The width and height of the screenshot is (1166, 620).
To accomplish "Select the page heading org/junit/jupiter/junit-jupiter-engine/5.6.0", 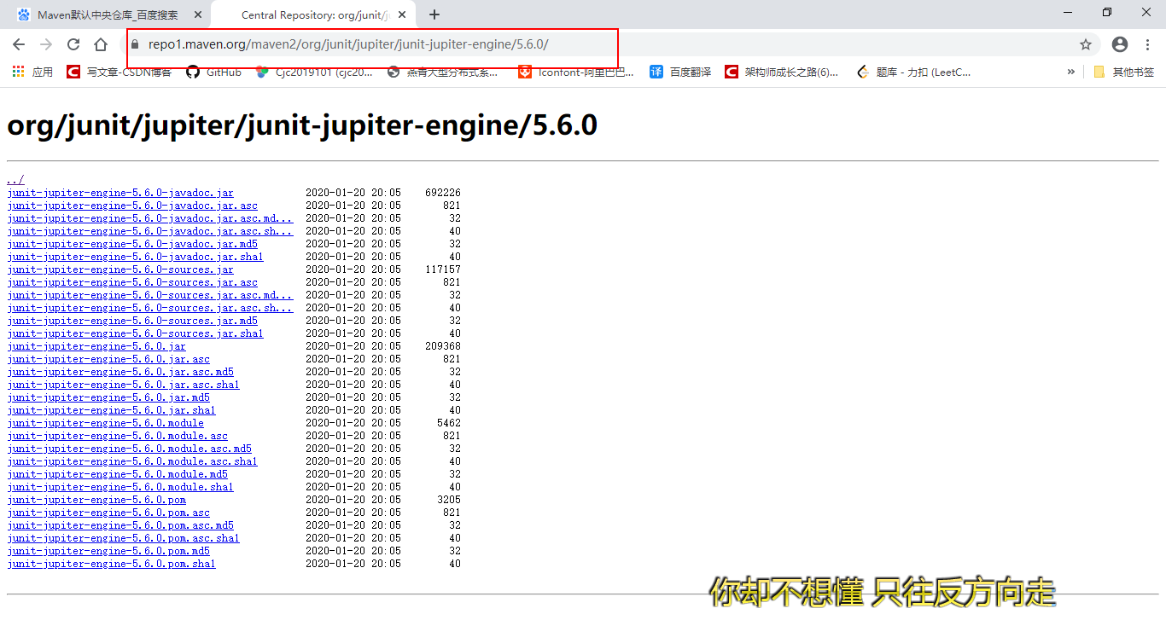I will (302, 126).
